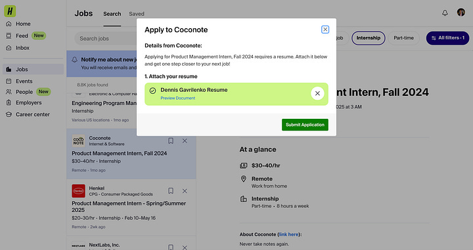
Task: Open the 'link here' About Coconote link
Action: point(288,234)
